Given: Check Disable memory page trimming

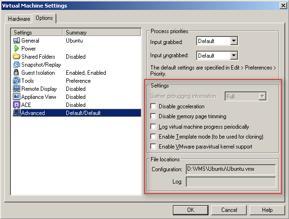Looking at the screenshot, I should tap(153, 116).
